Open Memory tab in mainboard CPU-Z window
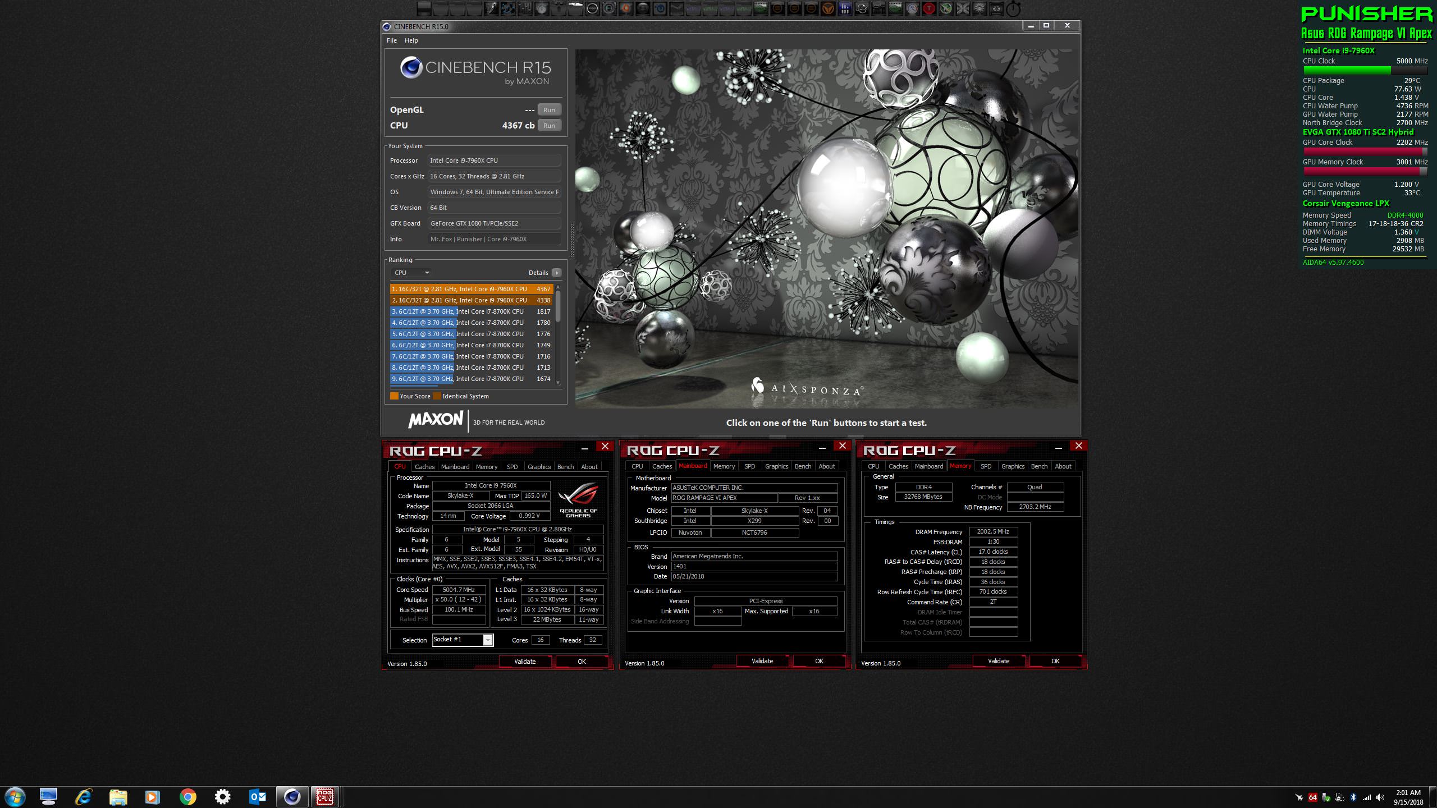 click(724, 466)
